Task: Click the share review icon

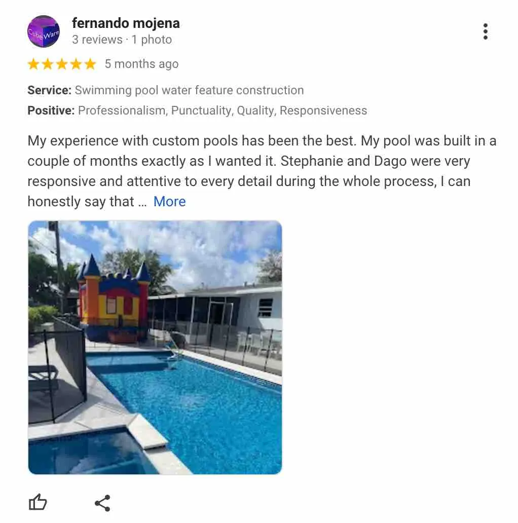Action: coord(102,503)
